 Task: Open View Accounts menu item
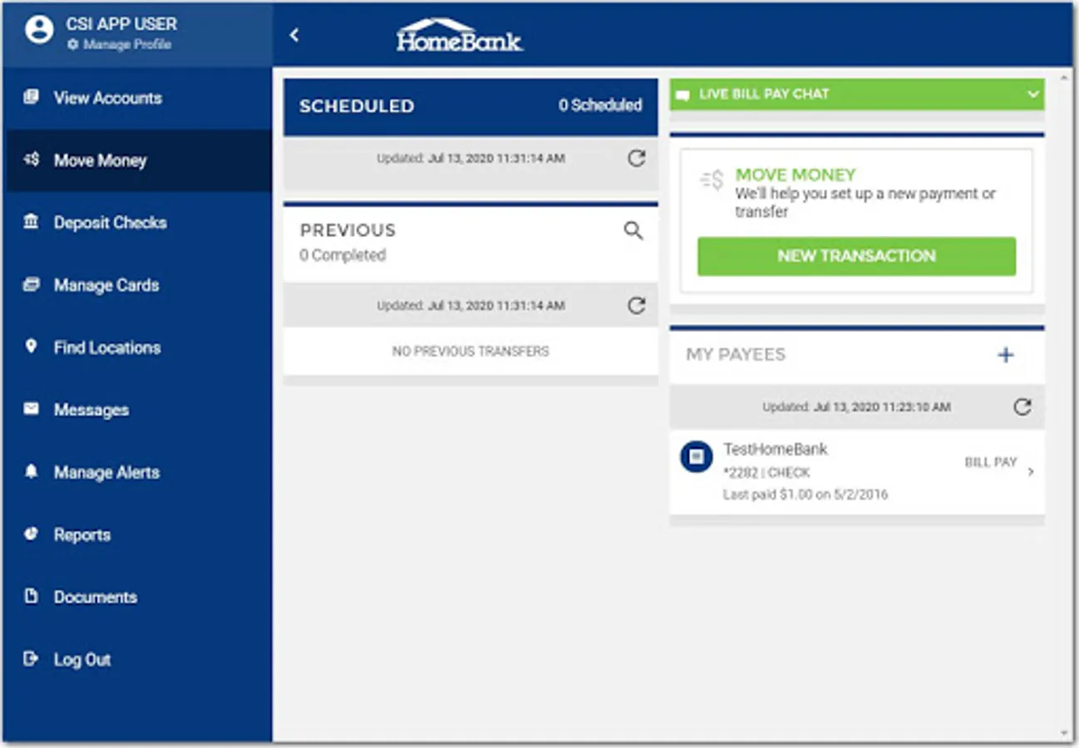(x=139, y=98)
